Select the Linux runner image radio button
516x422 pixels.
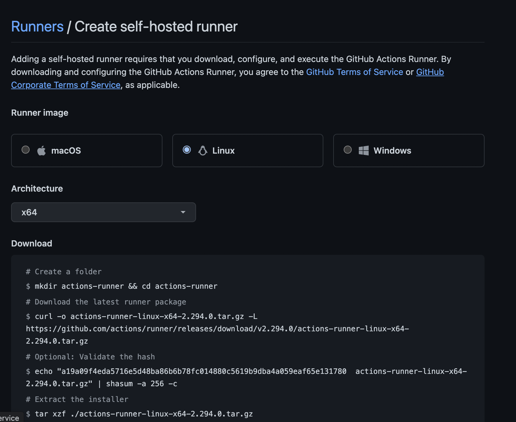pos(187,150)
